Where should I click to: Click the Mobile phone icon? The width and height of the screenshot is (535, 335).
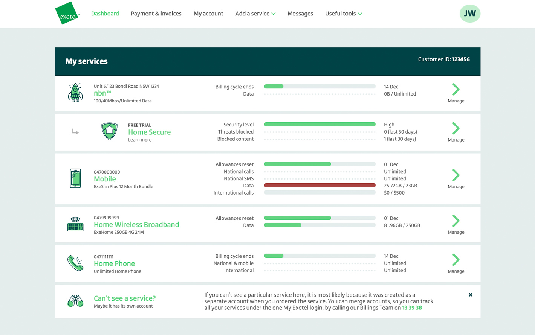[75, 178]
